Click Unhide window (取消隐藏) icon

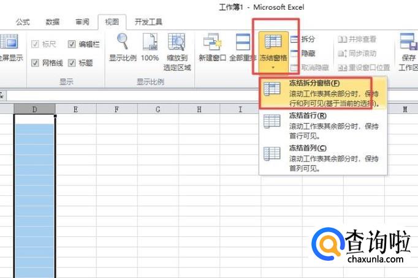[x=294, y=67]
